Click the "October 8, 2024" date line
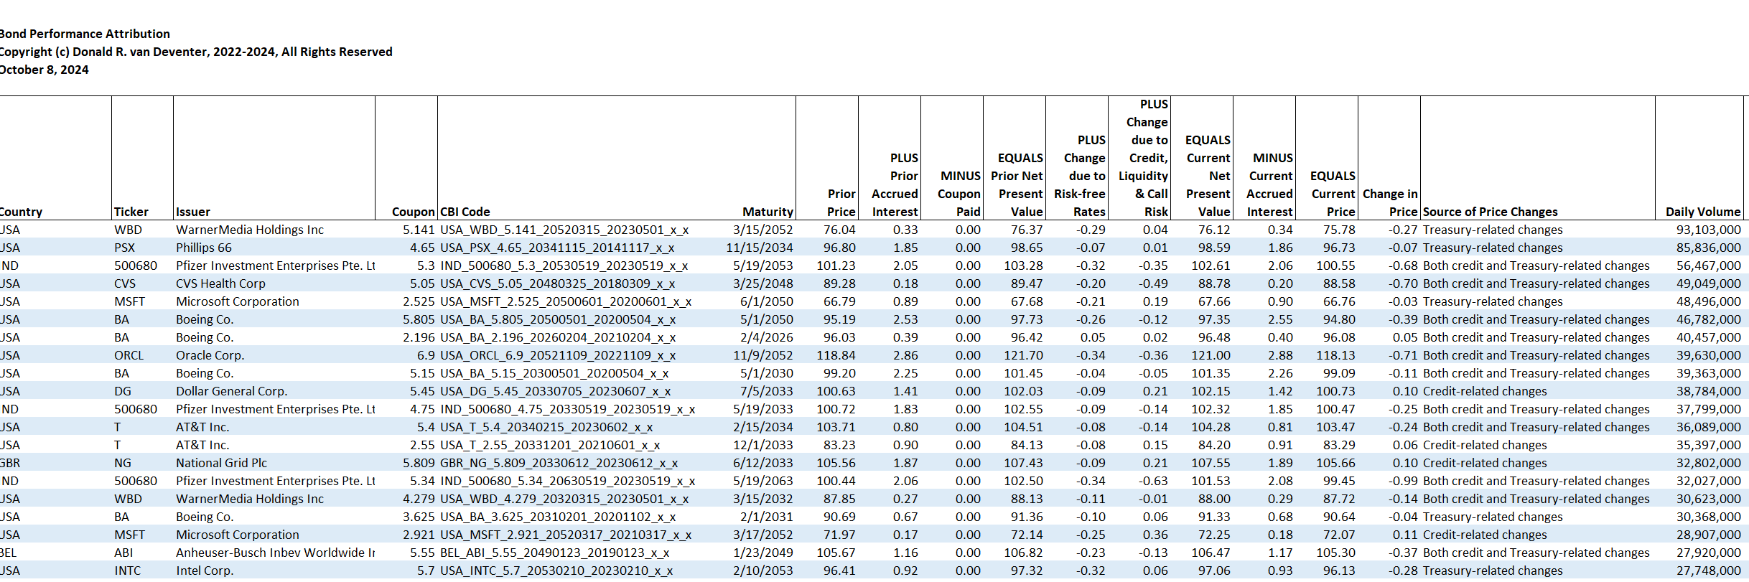Image resolution: width=1749 pixels, height=582 pixels. pyautogui.click(x=45, y=70)
